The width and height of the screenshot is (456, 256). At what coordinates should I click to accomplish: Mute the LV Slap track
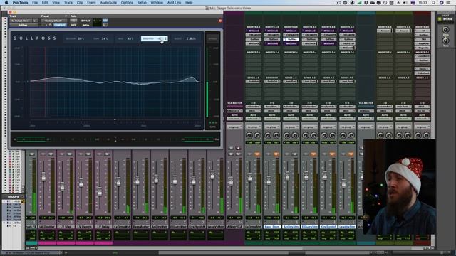coord(70,154)
